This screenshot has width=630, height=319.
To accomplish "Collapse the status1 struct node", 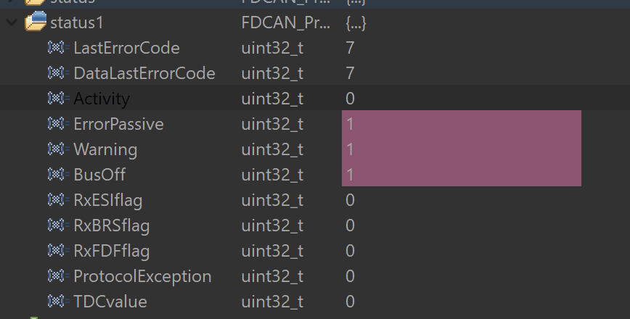I will [10, 22].
